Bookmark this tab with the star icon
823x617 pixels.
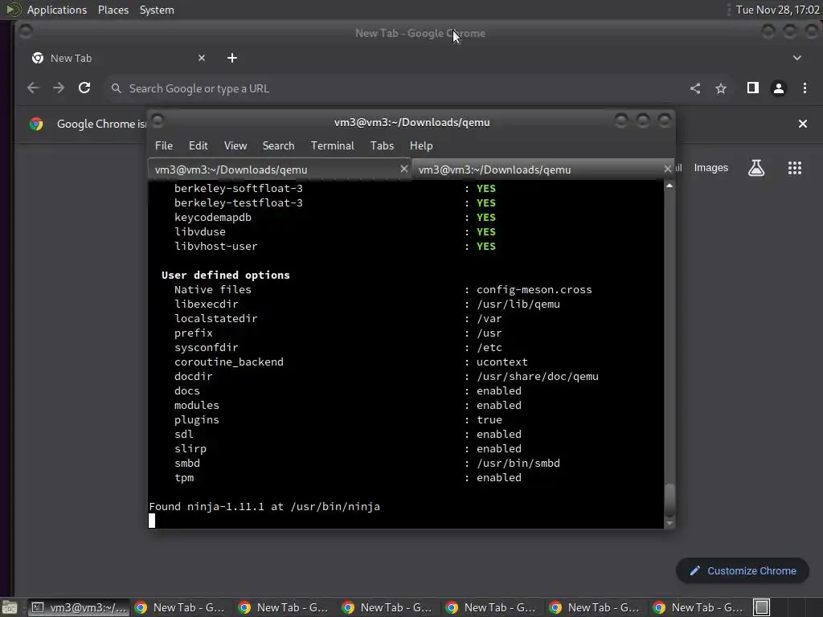click(x=721, y=88)
